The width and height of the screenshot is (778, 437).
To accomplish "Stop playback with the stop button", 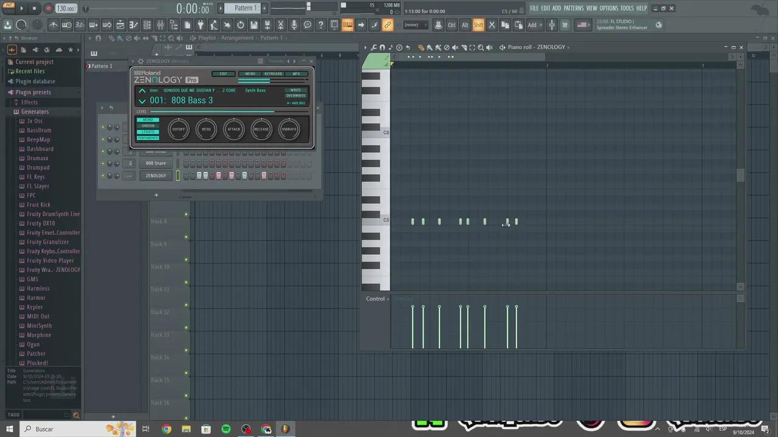I will [x=34, y=8].
